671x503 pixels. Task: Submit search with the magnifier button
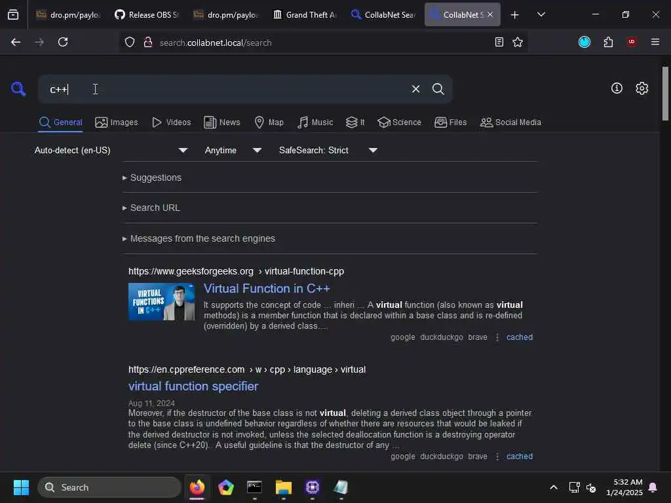(x=438, y=89)
